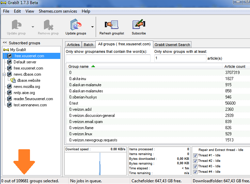The image size is (250, 184).
Task: Select the Default server tree entry
Action: pos(25,62)
